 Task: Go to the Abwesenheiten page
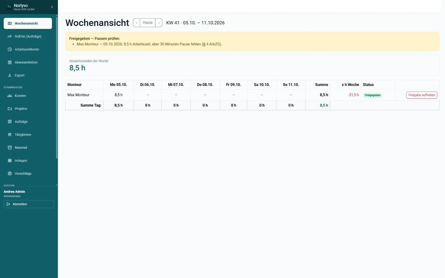point(28,62)
